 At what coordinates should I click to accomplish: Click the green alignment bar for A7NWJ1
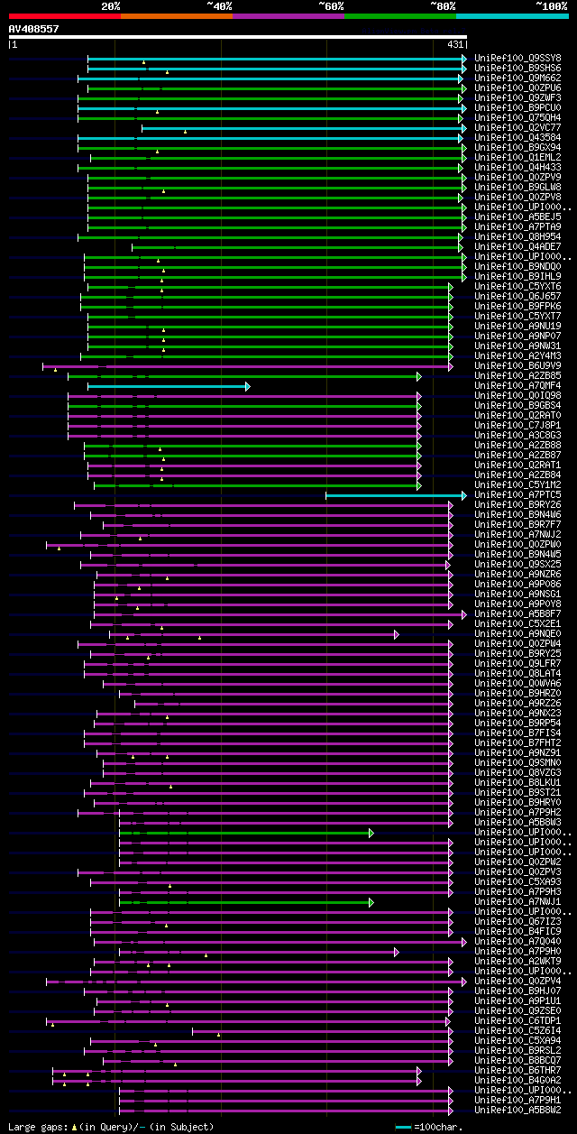pyautogui.click(x=246, y=902)
